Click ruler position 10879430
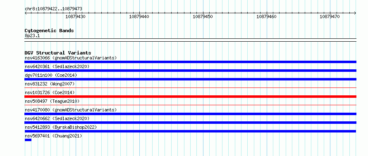This screenshot has width=368, height=156. pyautogui.click(x=75, y=17)
